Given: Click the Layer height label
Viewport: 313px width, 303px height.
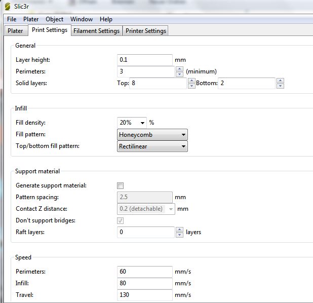Looking at the screenshot, I should [x=33, y=60].
